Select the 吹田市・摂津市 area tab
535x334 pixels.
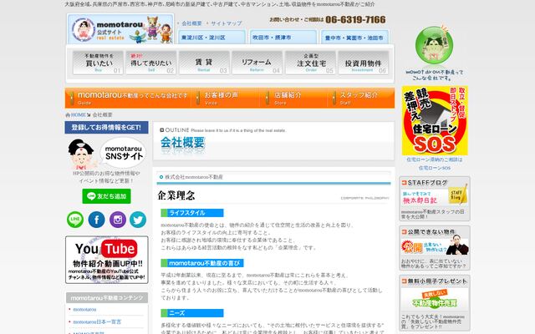[283, 37]
